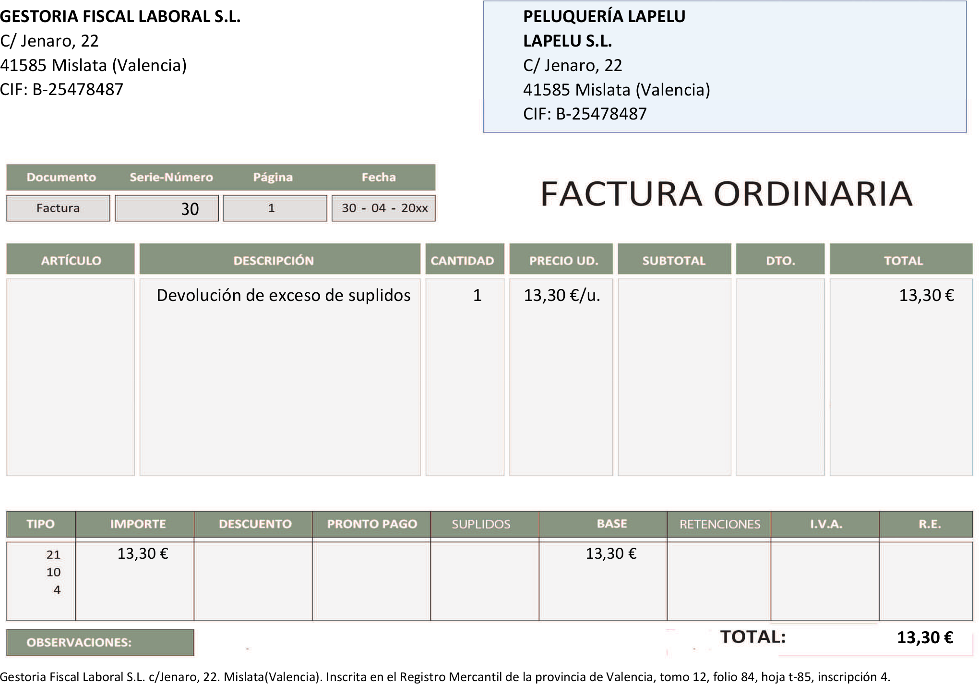The width and height of the screenshot is (979, 684).
Task: Click the Página field showing 1
Action: 275,208
